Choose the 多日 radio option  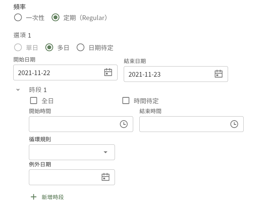click(x=49, y=47)
